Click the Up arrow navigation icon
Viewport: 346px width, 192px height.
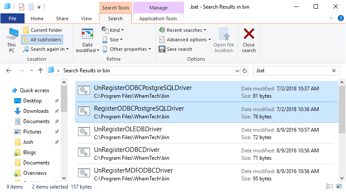pos(41,71)
